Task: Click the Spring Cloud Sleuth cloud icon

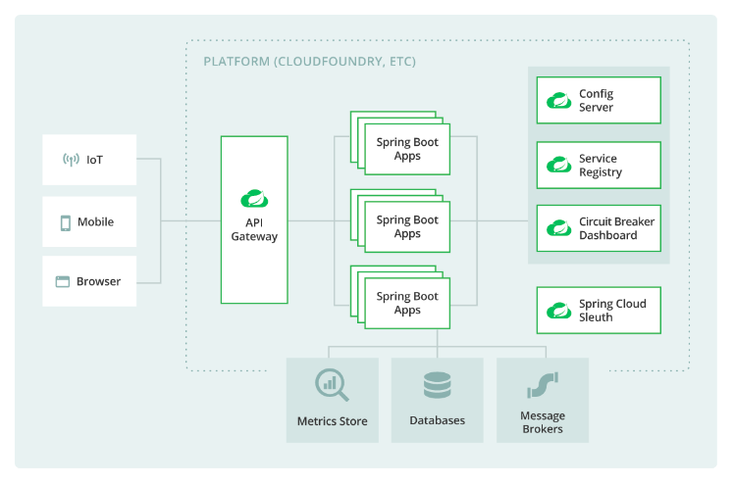Action: tap(558, 311)
